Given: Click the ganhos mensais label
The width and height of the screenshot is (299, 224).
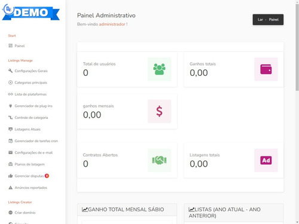Looking at the screenshot, I should coord(98,106).
